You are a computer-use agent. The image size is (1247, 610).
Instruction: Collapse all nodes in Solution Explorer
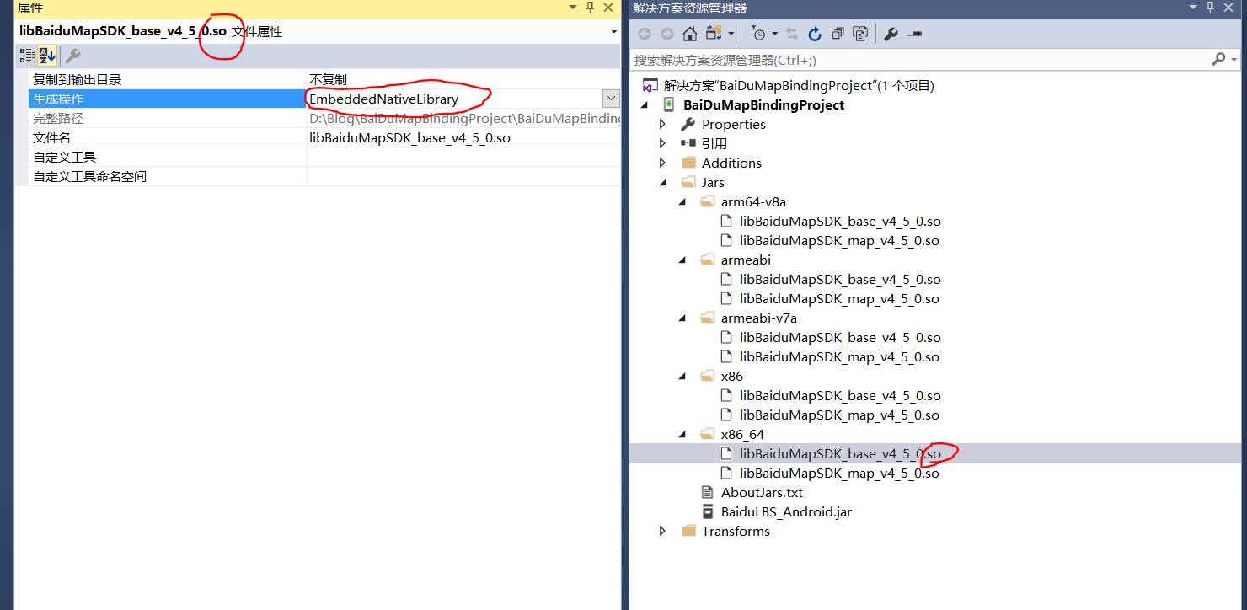[838, 34]
